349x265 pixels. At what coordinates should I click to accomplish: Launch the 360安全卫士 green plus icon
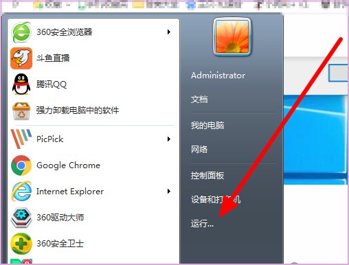click(x=21, y=244)
